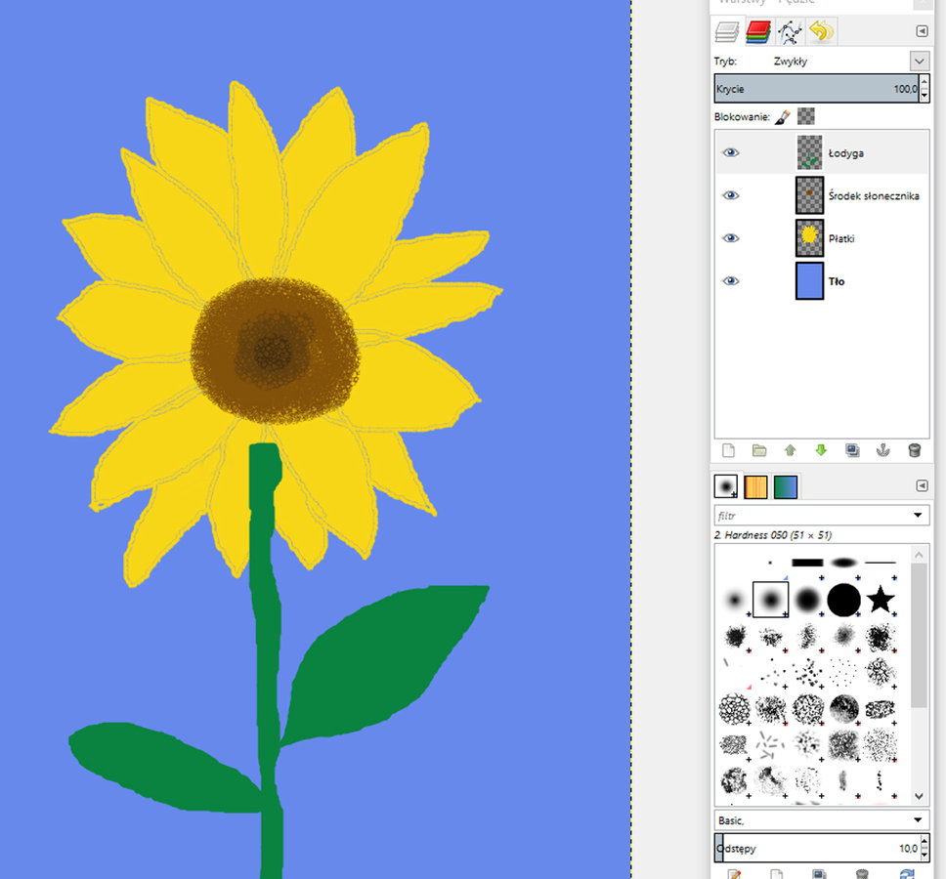The width and height of the screenshot is (946, 879).
Task: Click the brush filtr input field
Action: (811, 516)
